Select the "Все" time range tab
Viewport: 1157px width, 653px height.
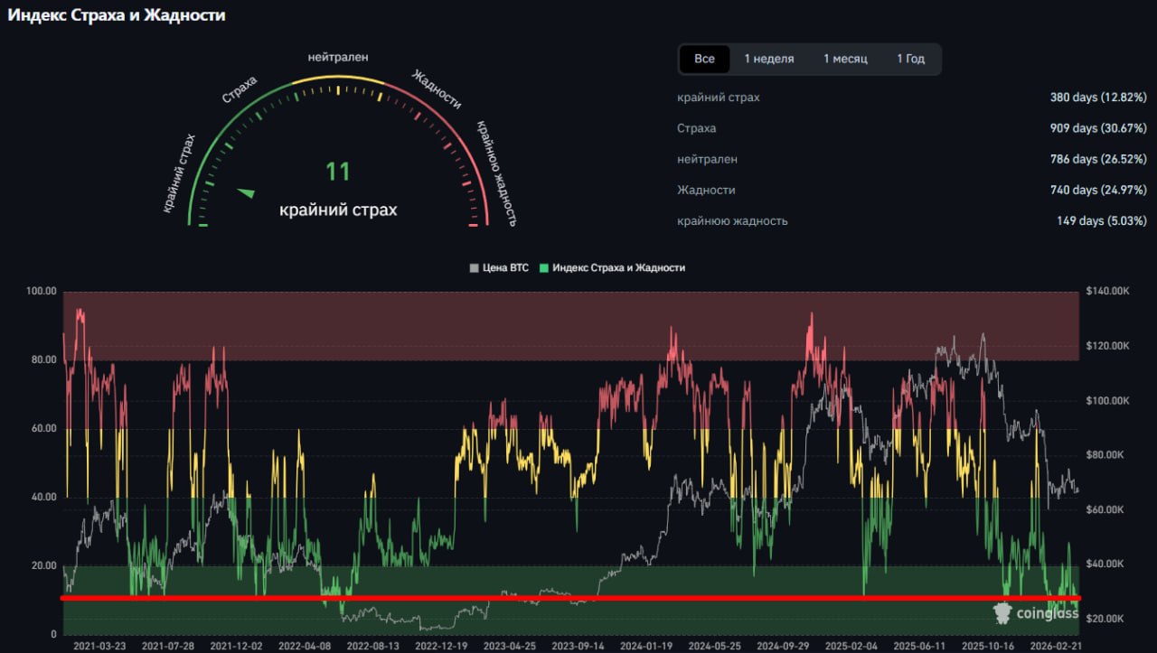[704, 59]
